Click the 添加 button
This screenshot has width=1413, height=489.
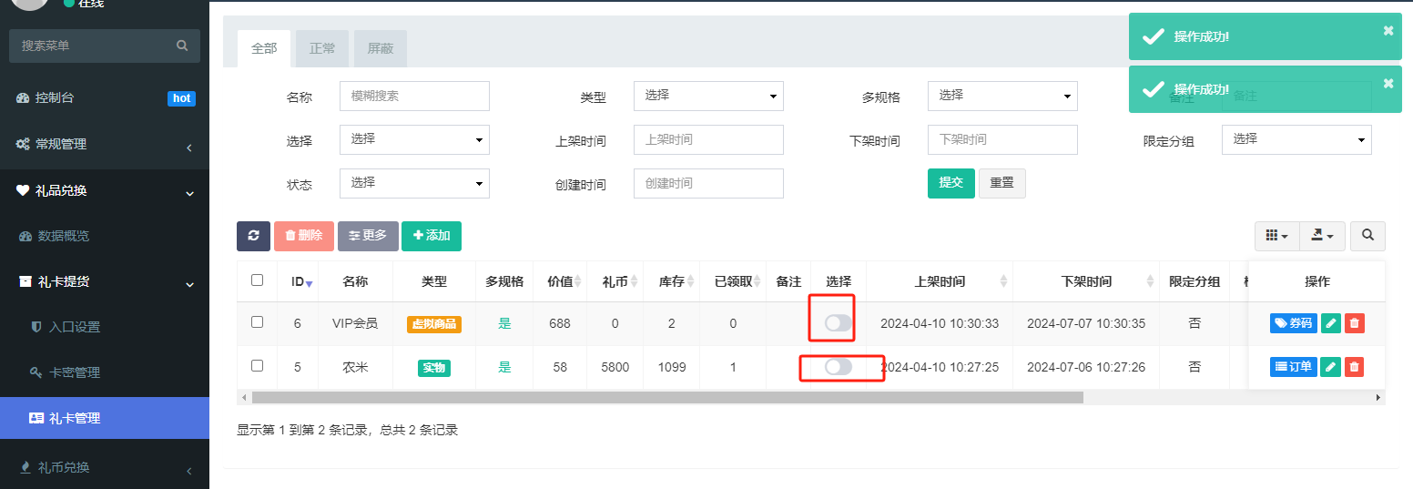432,236
